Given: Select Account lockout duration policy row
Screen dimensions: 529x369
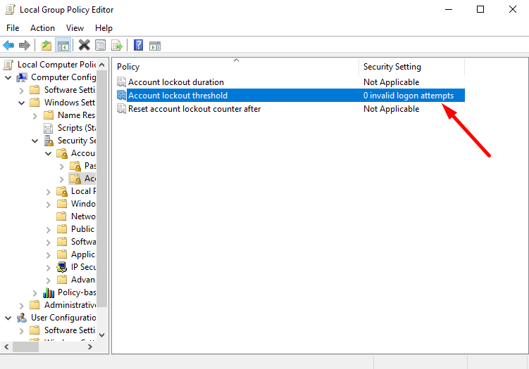Looking at the screenshot, I should coord(290,82).
